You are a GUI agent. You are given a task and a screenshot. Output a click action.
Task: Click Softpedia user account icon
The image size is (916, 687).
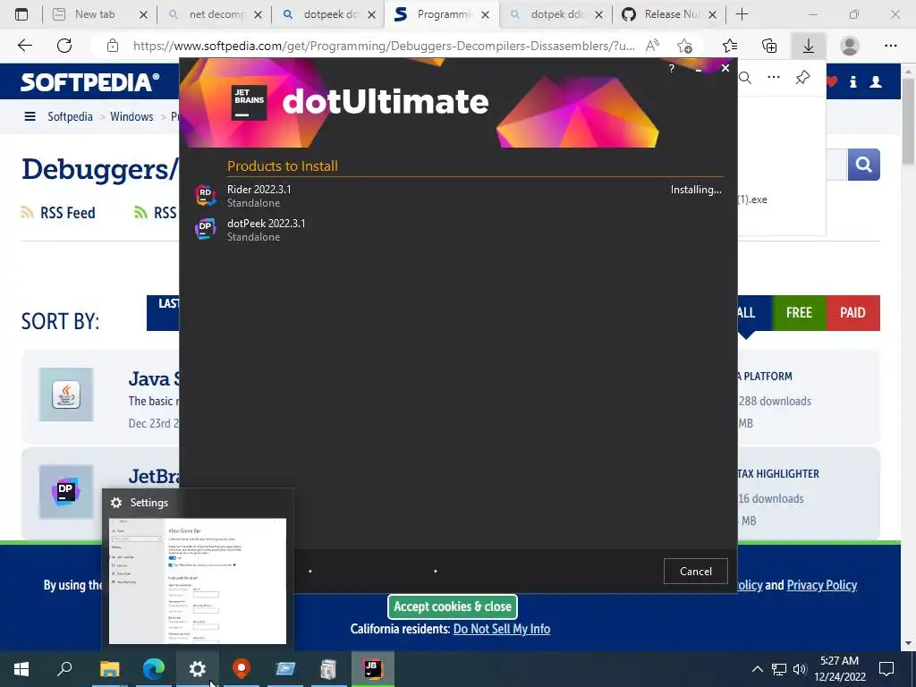(876, 81)
